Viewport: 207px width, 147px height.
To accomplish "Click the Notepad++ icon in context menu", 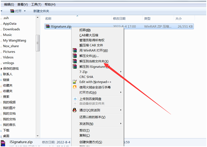I will [75, 82].
